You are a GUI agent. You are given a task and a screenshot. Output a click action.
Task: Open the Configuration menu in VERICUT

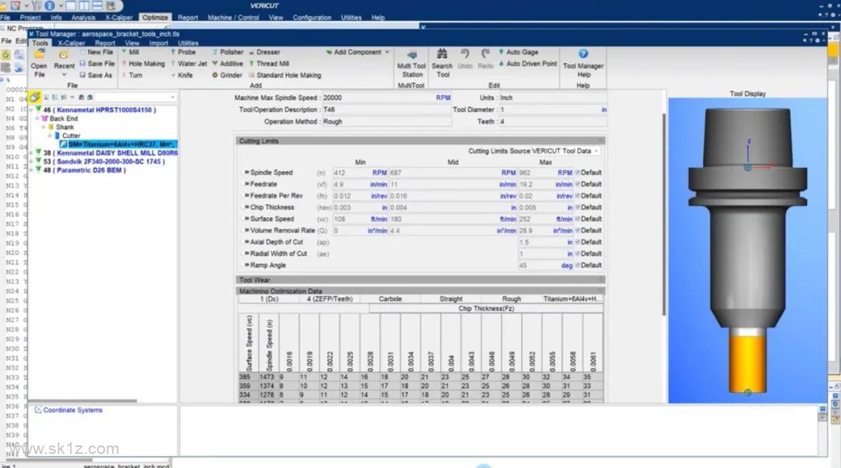click(x=312, y=17)
